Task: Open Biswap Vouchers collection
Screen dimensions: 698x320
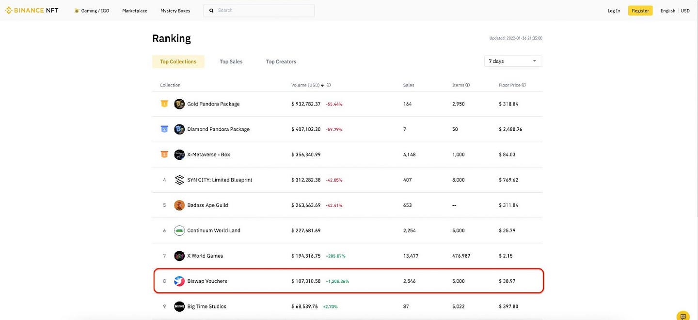Action: pos(207,281)
